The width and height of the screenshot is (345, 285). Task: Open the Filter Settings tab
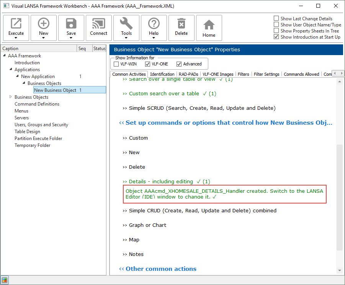[267, 74]
